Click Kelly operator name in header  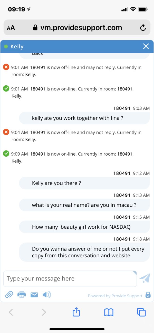[x=17, y=47]
